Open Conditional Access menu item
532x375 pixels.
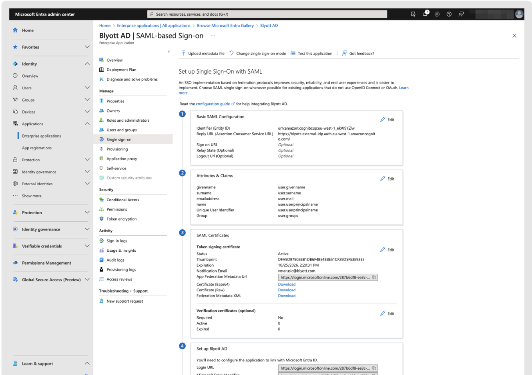pos(122,200)
